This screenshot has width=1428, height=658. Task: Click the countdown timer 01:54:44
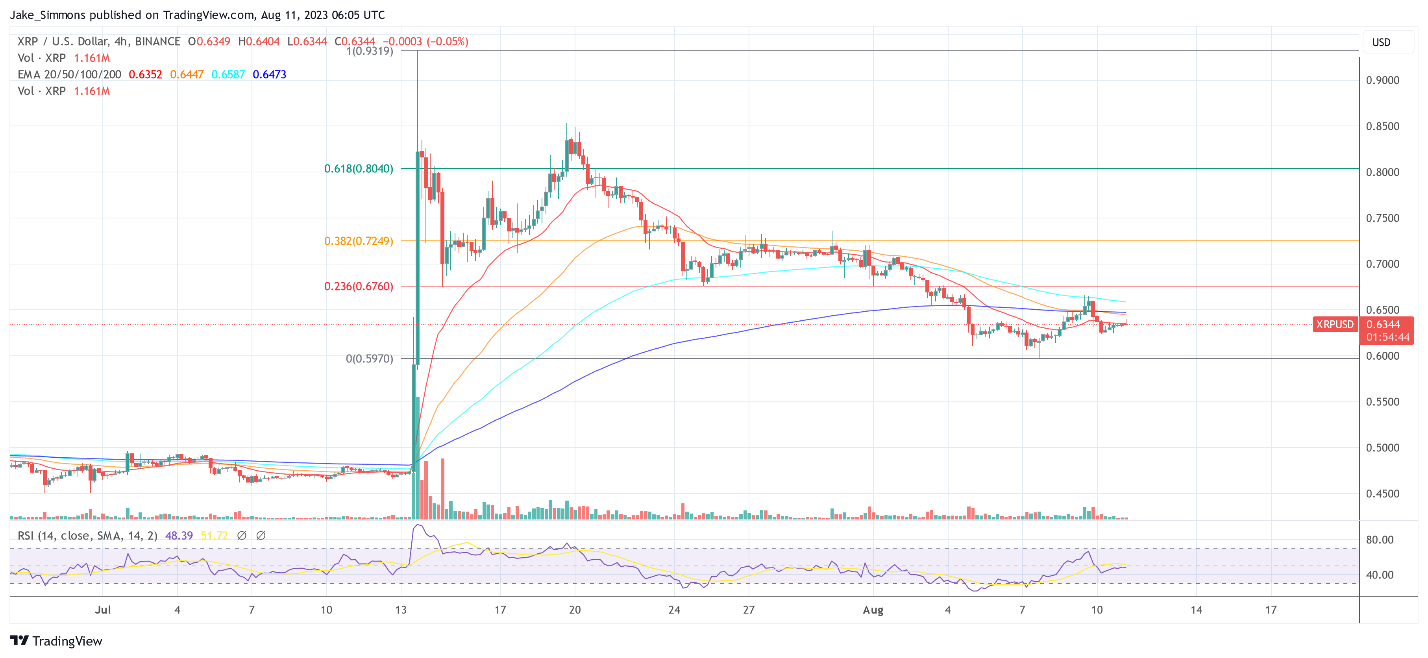click(1387, 337)
